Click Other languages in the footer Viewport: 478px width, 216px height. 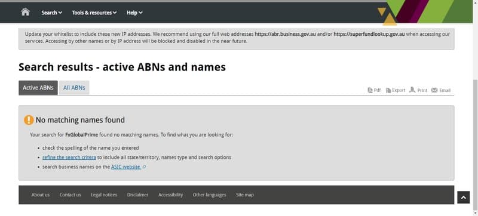210,195
